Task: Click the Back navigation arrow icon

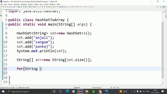Action: [83, 7]
